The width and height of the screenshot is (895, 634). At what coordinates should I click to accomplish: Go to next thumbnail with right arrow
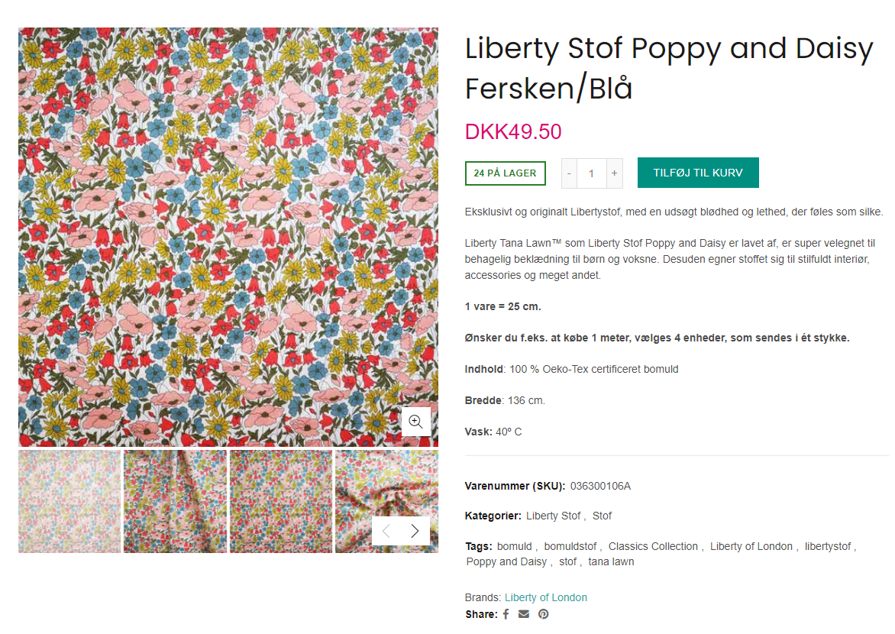click(x=415, y=531)
